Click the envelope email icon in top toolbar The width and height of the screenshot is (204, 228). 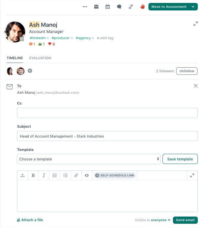coord(96,7)
